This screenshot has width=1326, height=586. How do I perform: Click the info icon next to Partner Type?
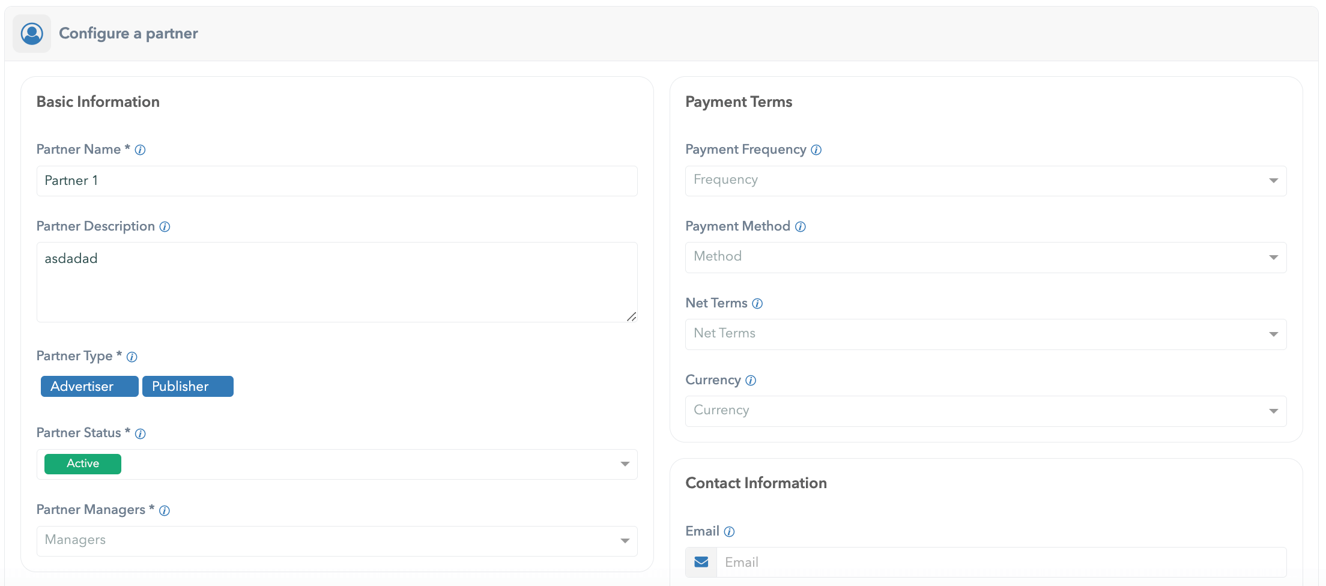pyautogui.click(x=132, y=357)
